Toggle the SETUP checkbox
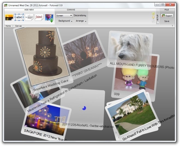180x146 pixels. click(158, 23)
